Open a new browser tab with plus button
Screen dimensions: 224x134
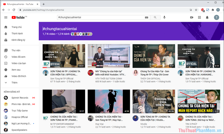pos(44,4)
